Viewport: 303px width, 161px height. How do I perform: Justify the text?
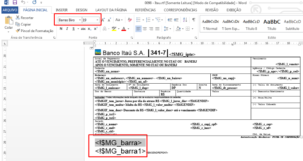pos(157,29)
